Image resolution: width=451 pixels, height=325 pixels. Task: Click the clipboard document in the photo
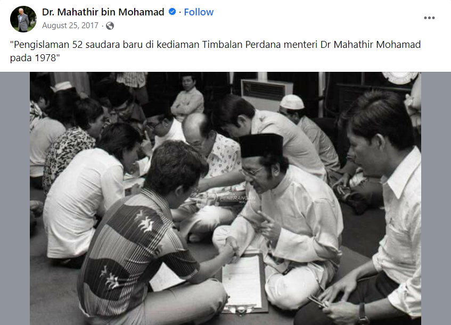244,283
